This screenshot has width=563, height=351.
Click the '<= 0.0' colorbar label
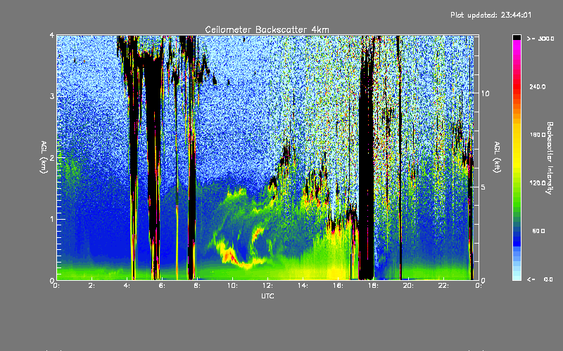[540, 279]
